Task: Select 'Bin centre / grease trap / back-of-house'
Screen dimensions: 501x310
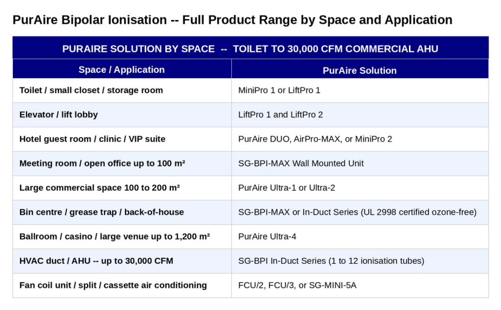Action: tap(122, 212)
